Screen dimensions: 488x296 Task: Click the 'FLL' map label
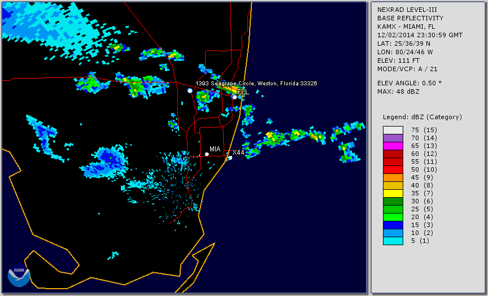(x=243, y=92)
